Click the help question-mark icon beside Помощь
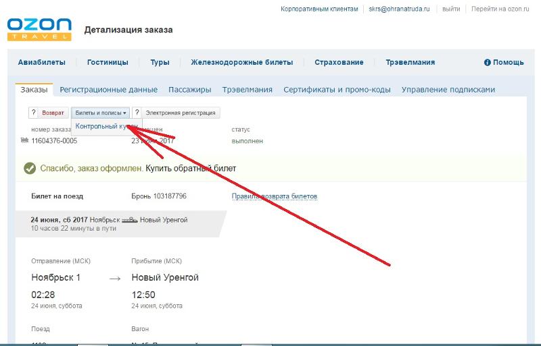This screenshot has width=541, height=346. pyautogui.click(x=487, y=63)
